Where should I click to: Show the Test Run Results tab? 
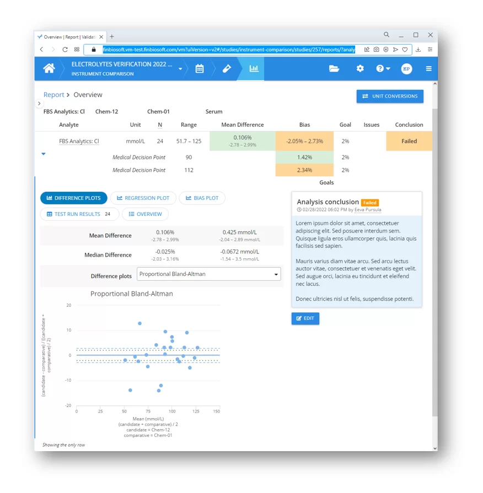(78, 214)
